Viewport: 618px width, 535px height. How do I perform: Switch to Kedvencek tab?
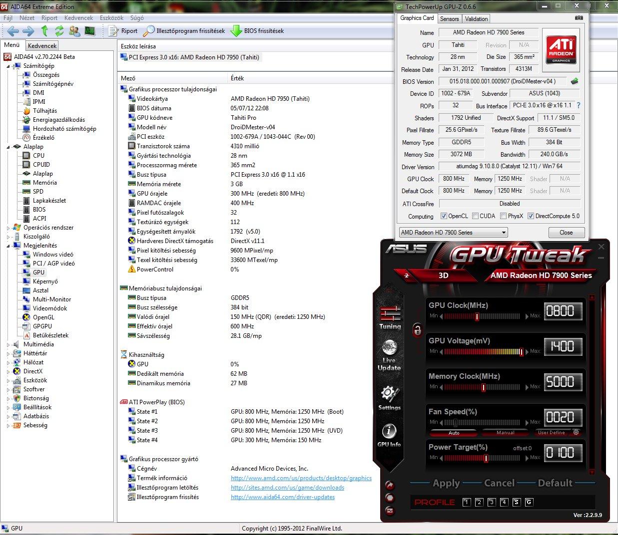click(42, 45)
